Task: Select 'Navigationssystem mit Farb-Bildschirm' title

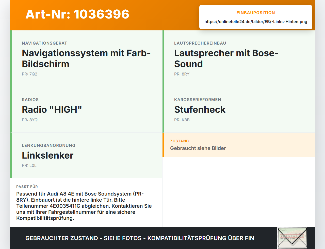Action: (x=86, y=59)
